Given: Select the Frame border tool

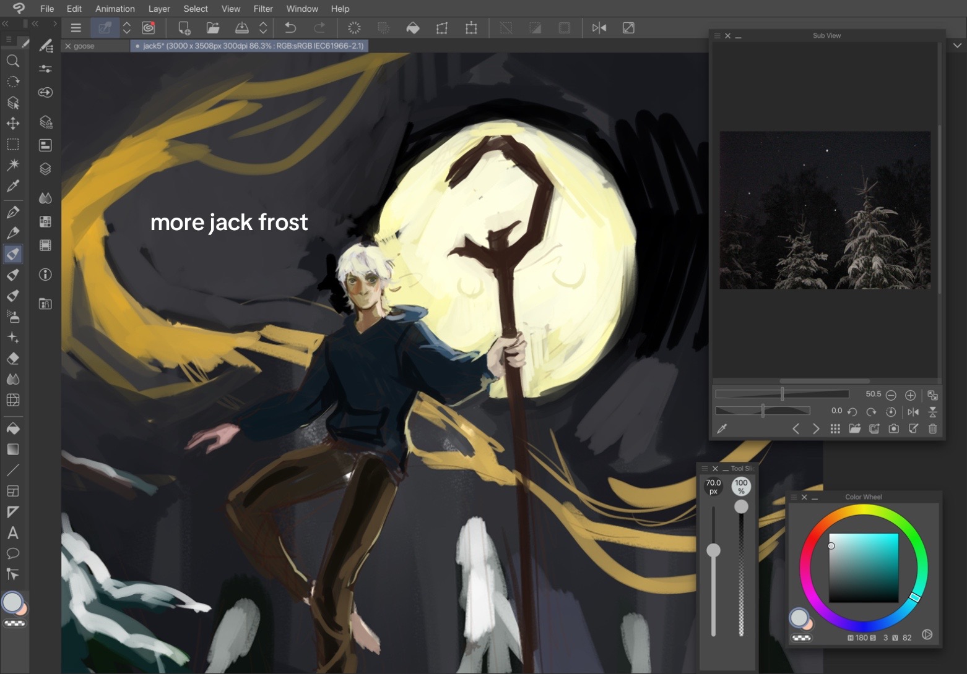Looking at the screenshot, I should pyautogui.click(x=12, y=492).
